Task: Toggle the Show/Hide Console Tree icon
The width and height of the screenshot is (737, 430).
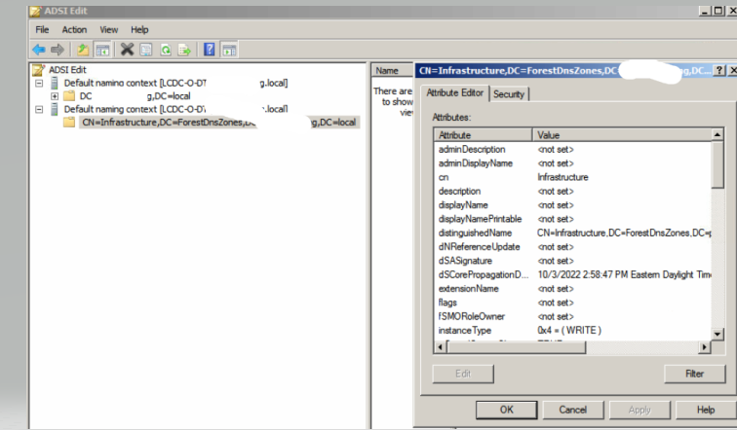Action: point(102,50)
